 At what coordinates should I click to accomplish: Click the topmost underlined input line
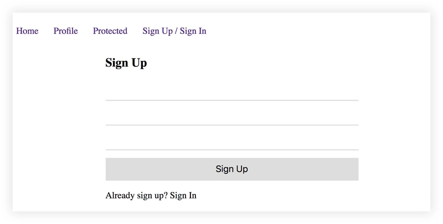point(232,92)
